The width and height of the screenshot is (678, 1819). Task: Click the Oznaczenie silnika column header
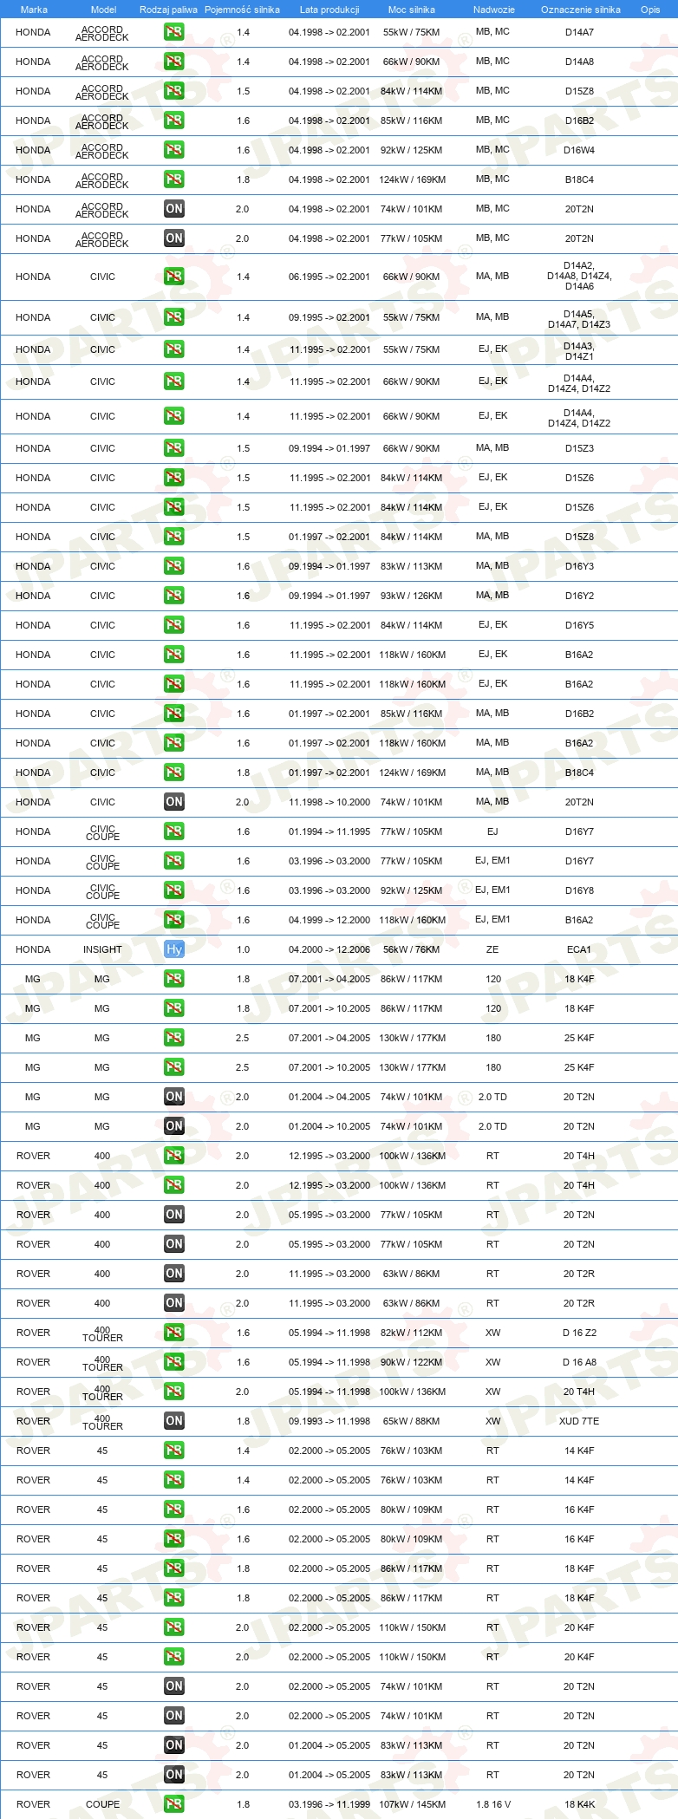tap(581, 10)
